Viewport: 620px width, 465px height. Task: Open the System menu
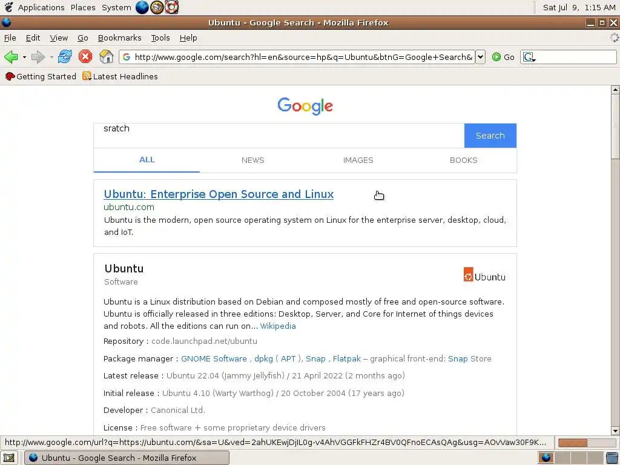tap(116, 7)
